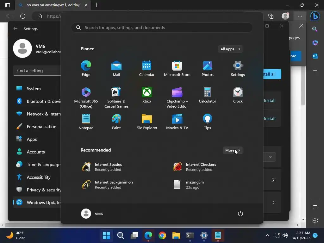The width and height of the screenshot is (324, 243).
Task: Open the weather widget showing 40°F
Action: click(16, 235)
